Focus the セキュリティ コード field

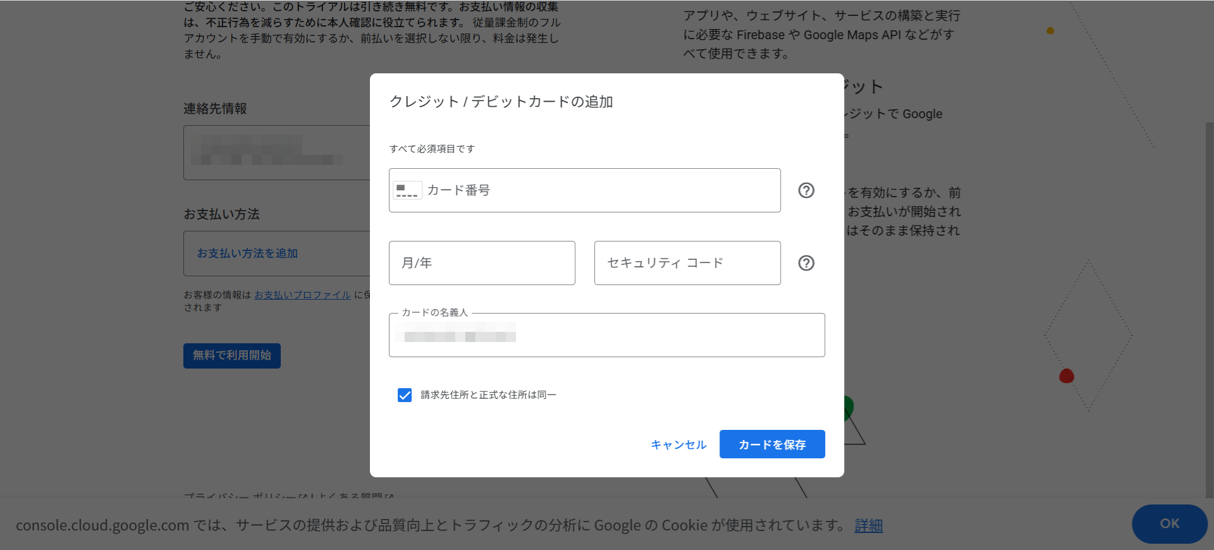tap(687, 263)
